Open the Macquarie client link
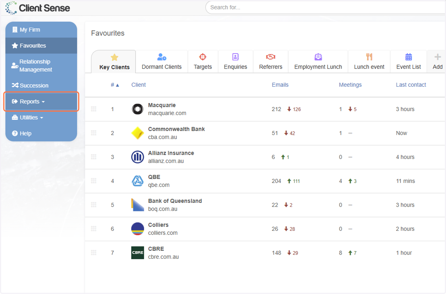The image size is (446, 294). tap(162, 105)
